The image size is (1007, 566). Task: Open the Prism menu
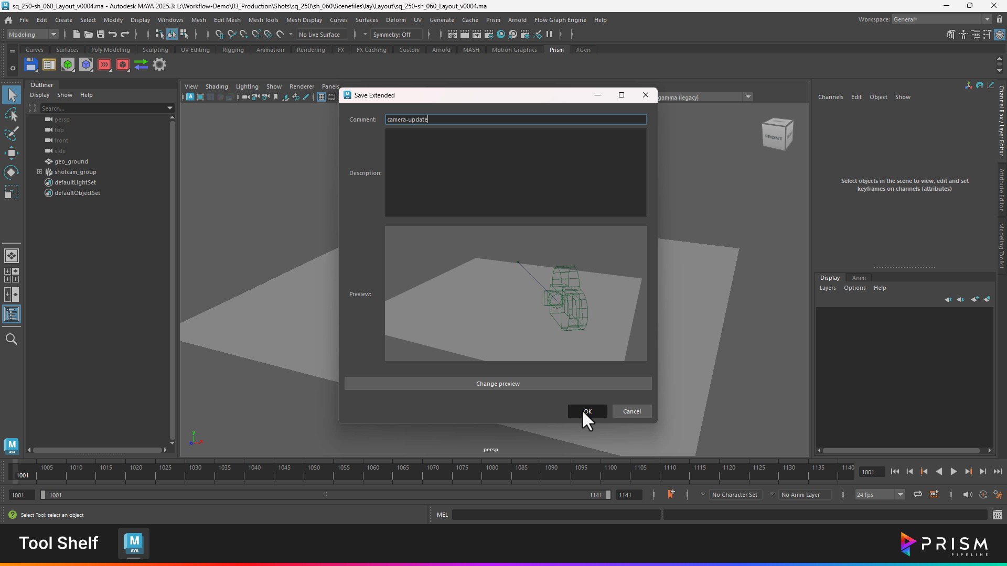(x=493, y=20)
